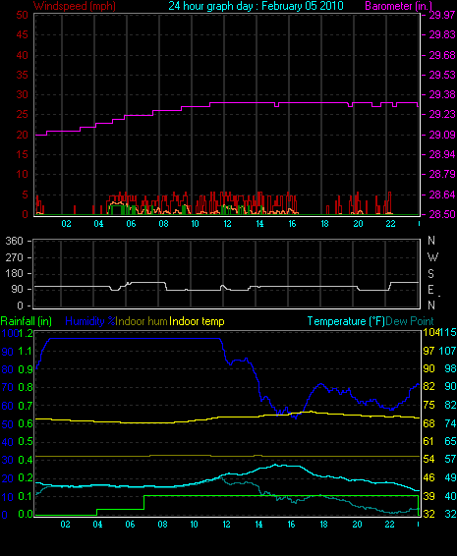Click the W compass direction label
Screen dimensions: 457x556
tap(432, 257)
